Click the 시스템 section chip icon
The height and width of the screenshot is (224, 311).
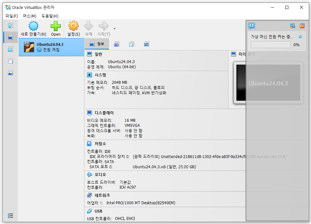[x=90, y=75]
